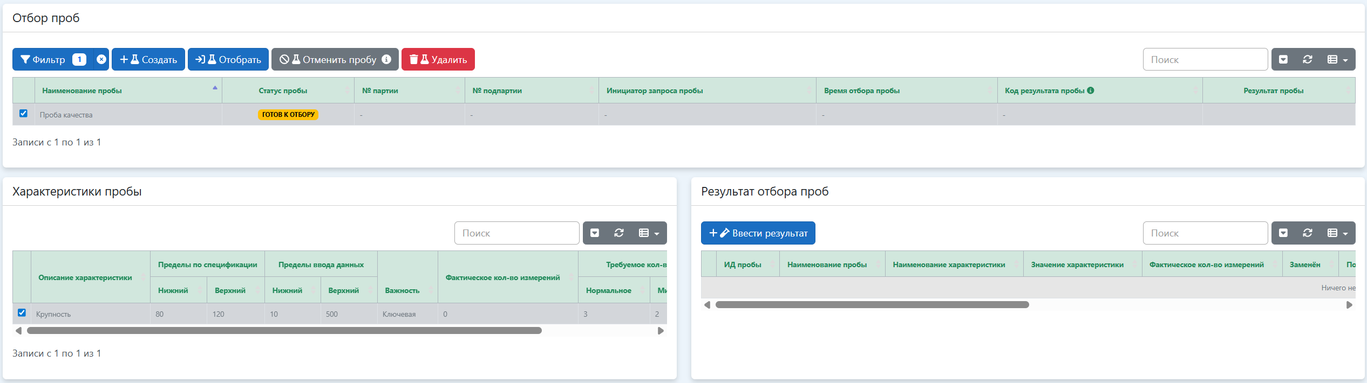Click the info icon on Отменить пробу
The height and width of the screenshot is (383, 1367).
click(x=386, y=59)
